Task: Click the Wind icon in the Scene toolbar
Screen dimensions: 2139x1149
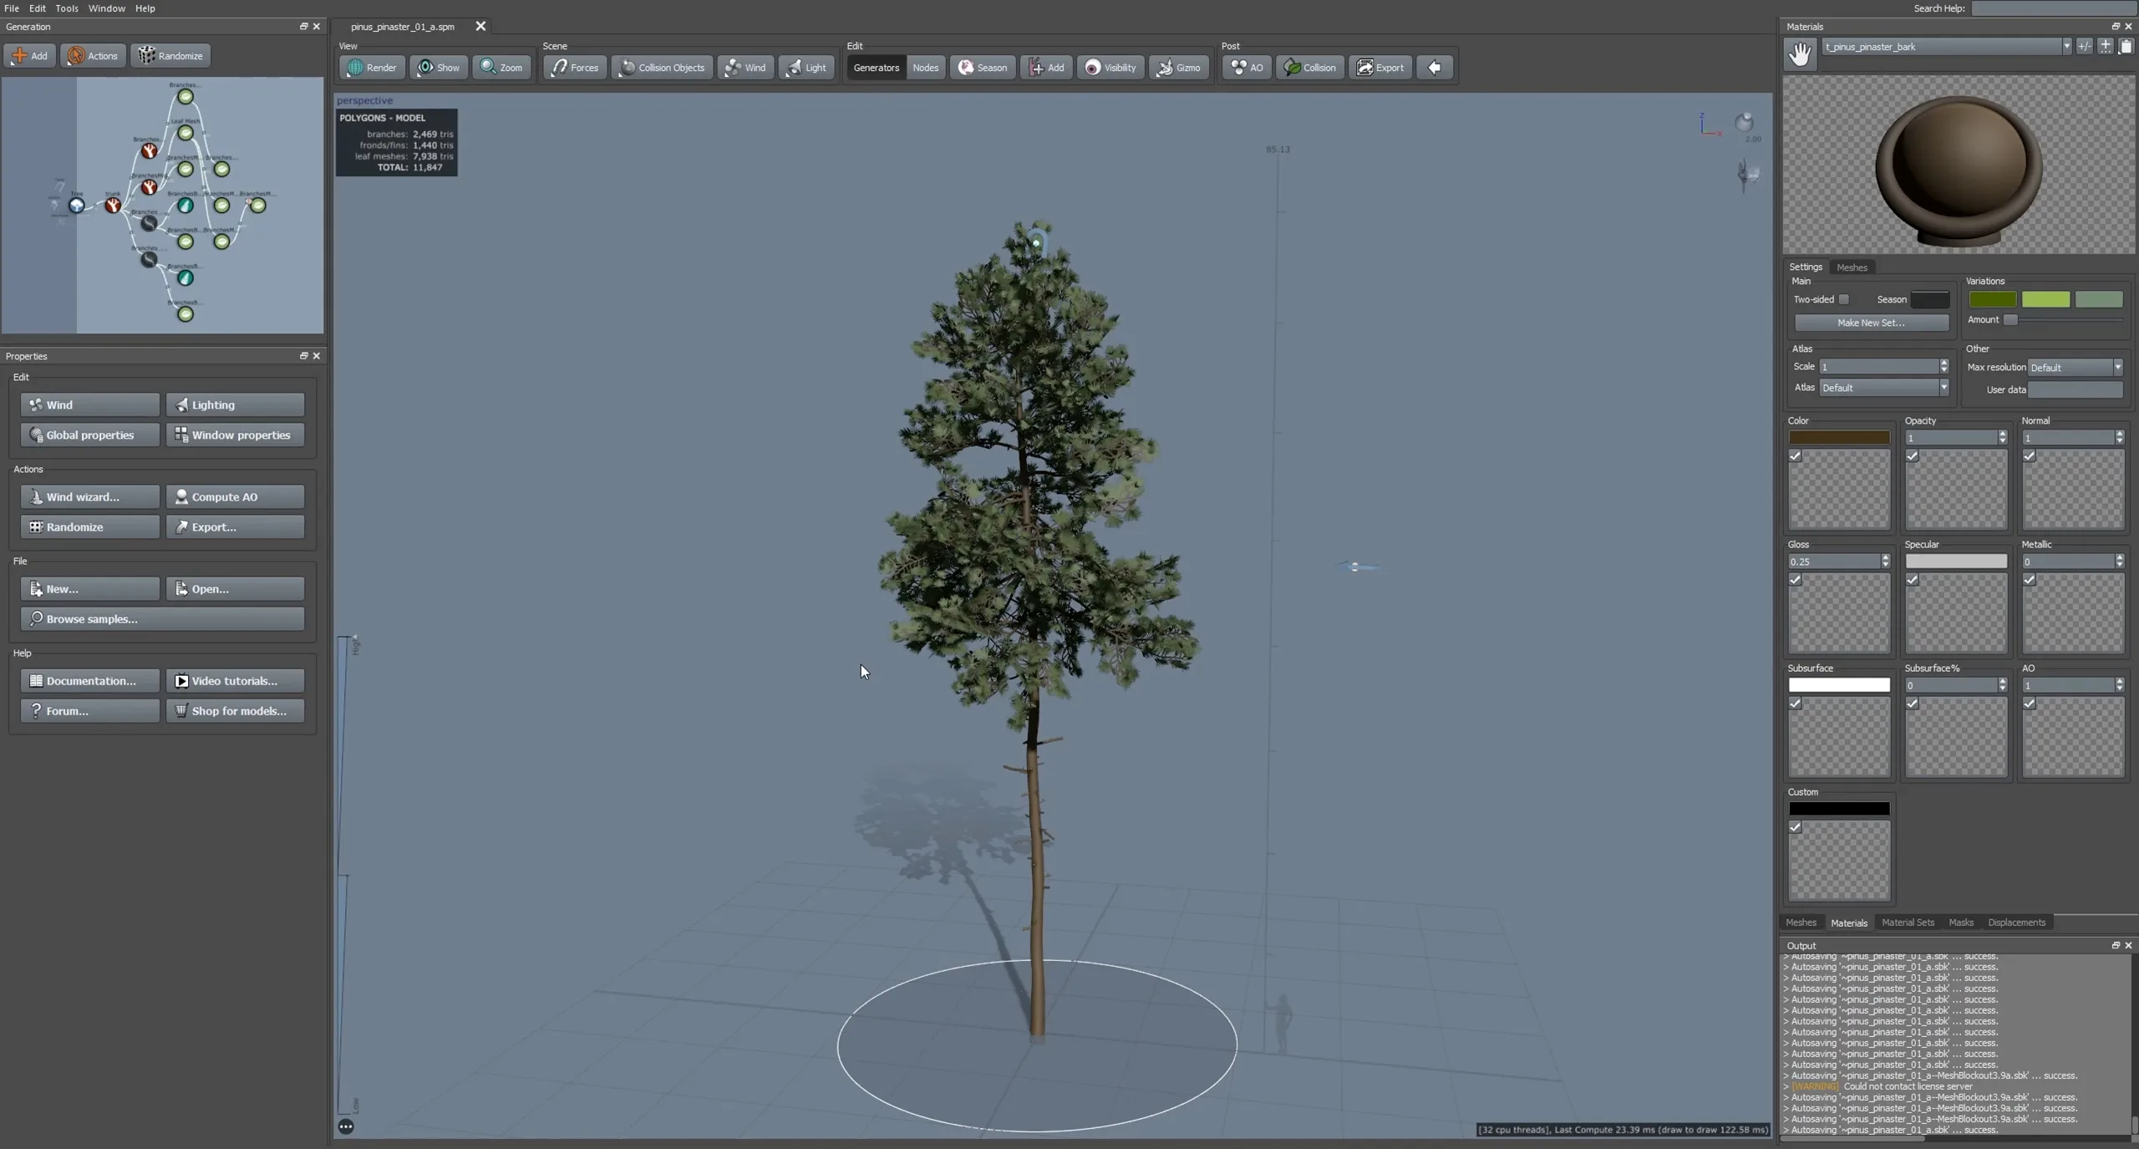Action: pyautogui.click(x=744, y=67)
